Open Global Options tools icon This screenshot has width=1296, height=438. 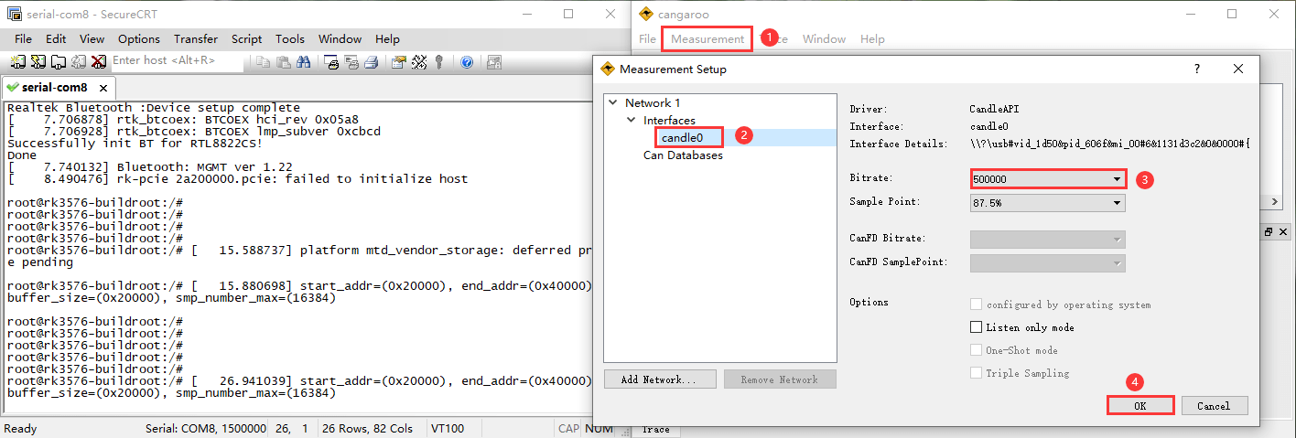pos(419,62)
